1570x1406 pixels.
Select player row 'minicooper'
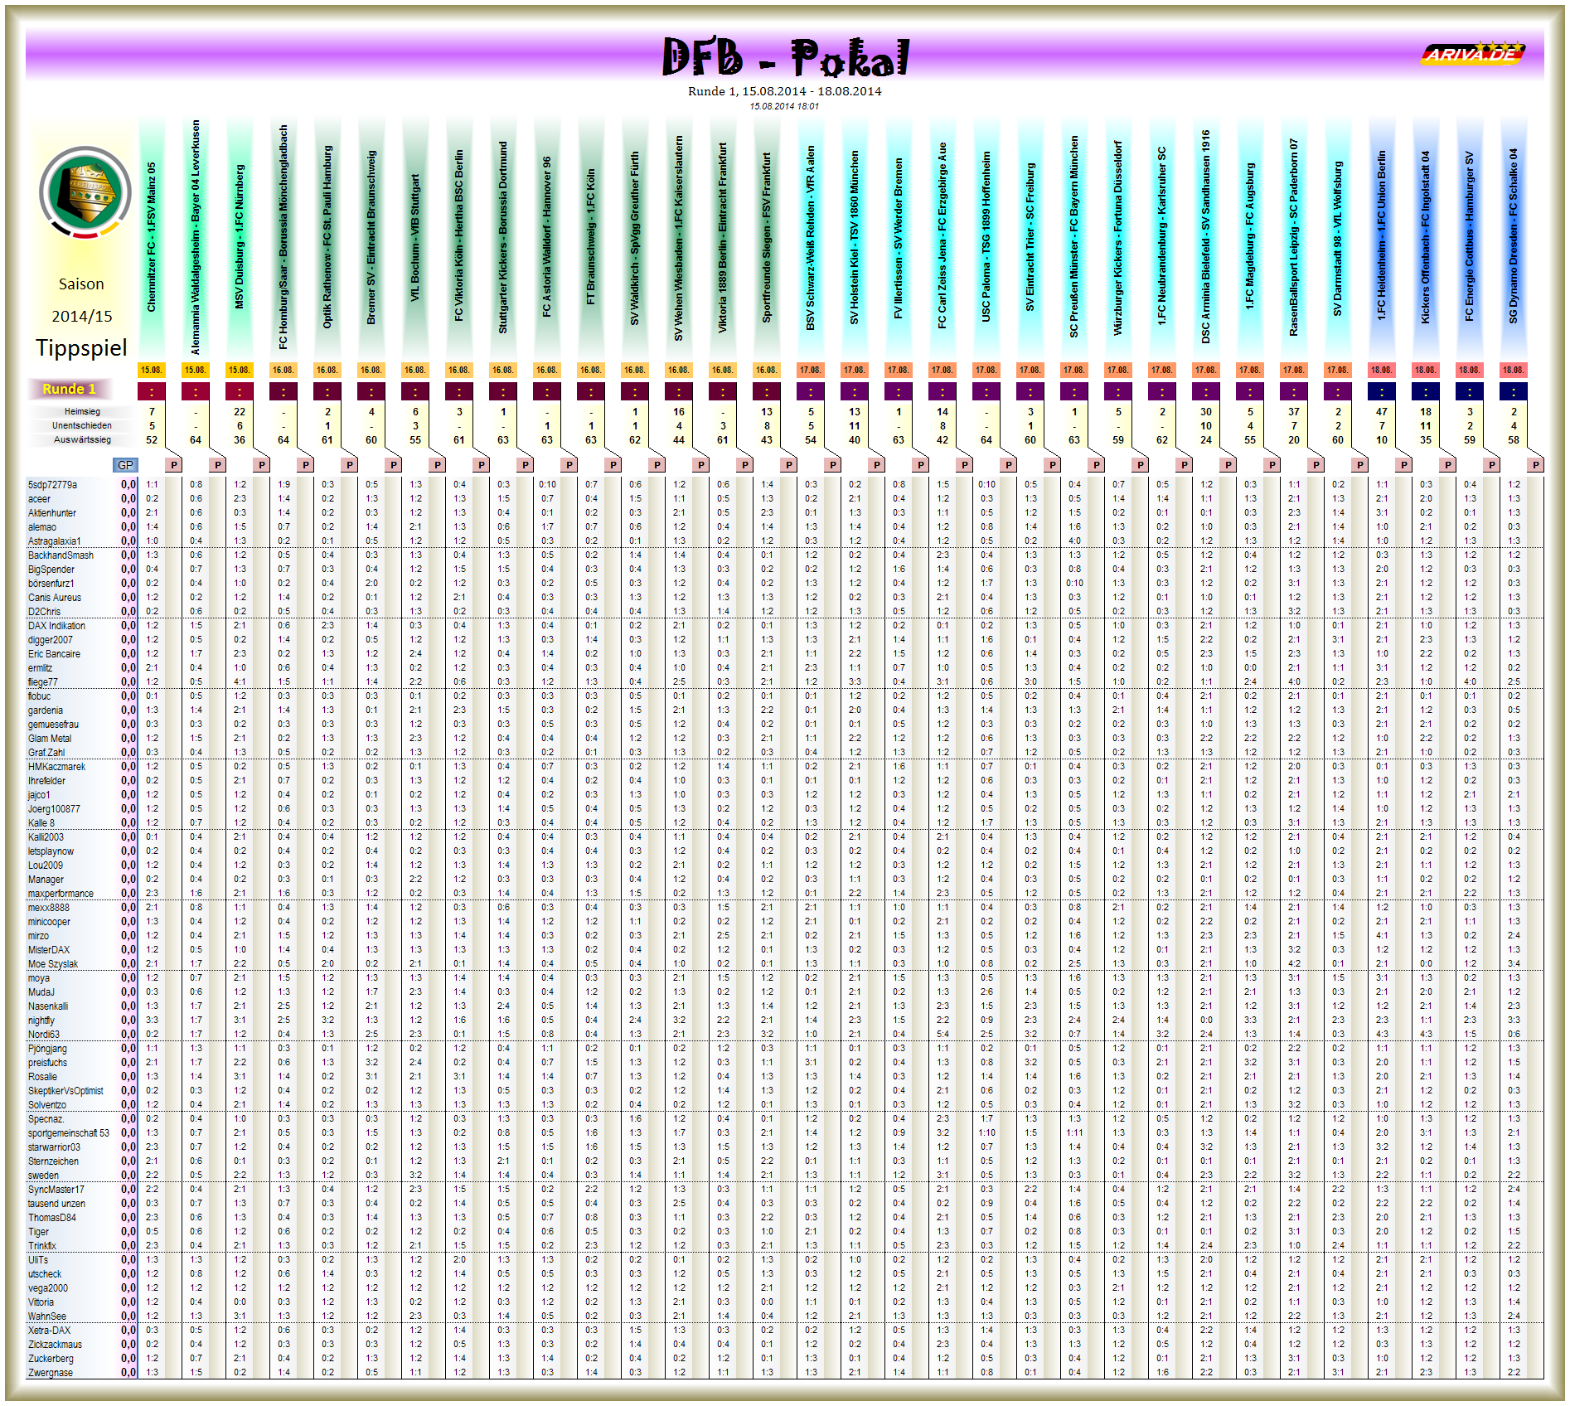pyautogui.click(x=784, y=921)
